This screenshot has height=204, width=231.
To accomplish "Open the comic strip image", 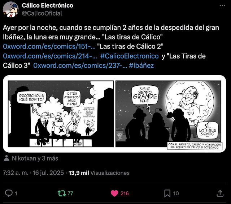I will pos(114,114).
